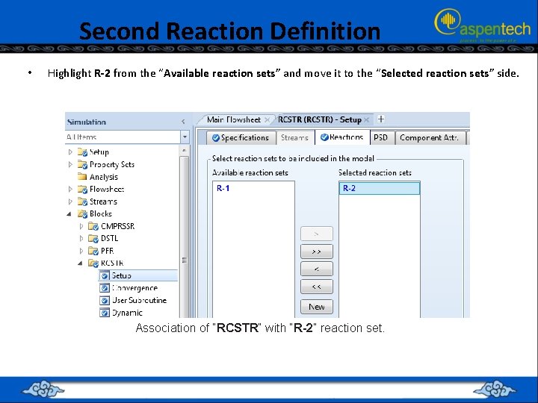Click the RCSTR block folder icon
This screenshot has width=538, height=403.
coord(93,263)
